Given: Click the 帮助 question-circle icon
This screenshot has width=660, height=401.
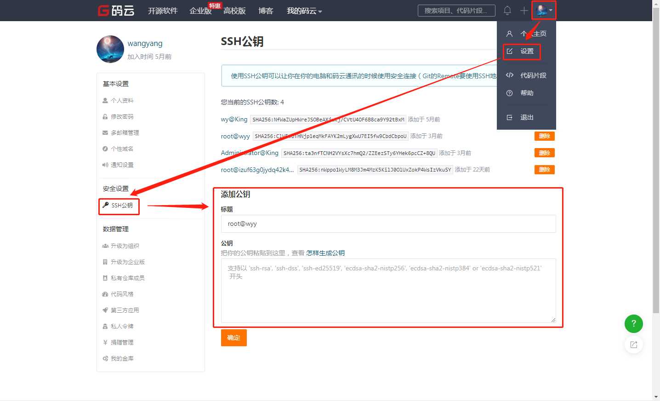Looking at the screenshot, I should click(509, 93).
